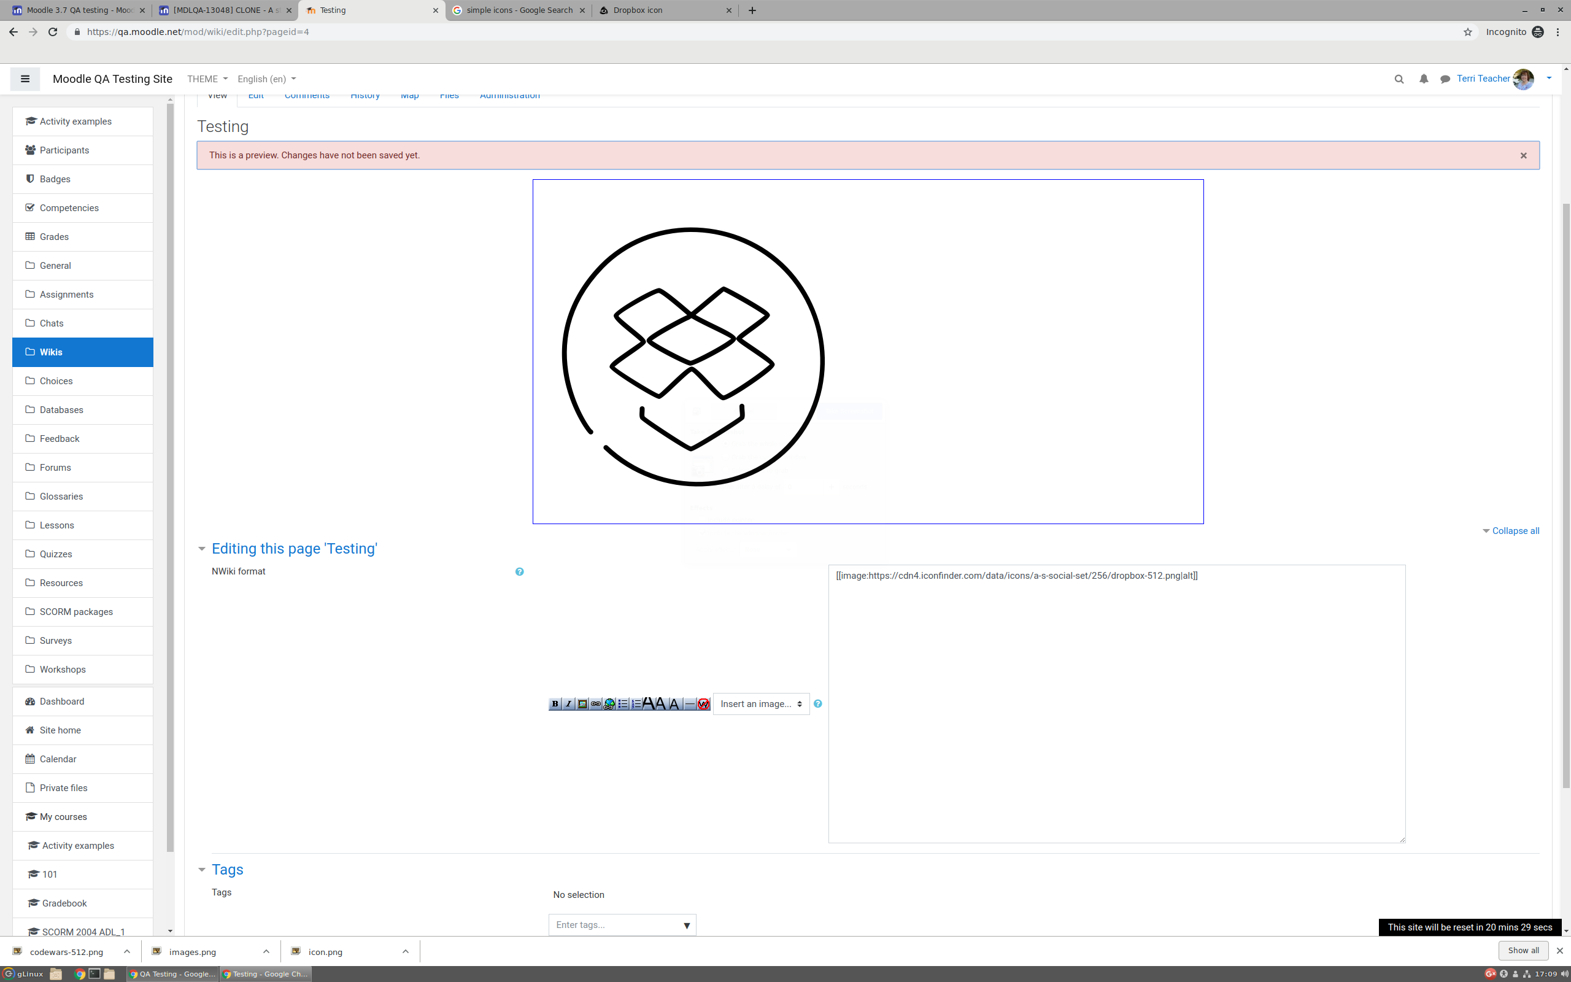The width and height of the screenshot is (1571, 982).
Task: Insert an internal link via chain icon
Action: point(596,704)
